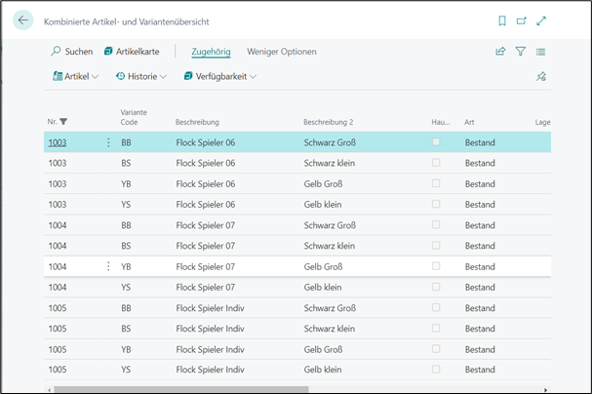This screenshot has width=592, height=394.
Task: Select 'Flock Spieler Indiv' in 1005 BB row
Action: (210, 308)
